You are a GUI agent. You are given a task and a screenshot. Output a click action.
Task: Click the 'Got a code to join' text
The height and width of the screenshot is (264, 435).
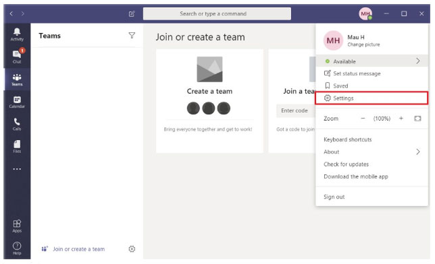coord(296,129)
